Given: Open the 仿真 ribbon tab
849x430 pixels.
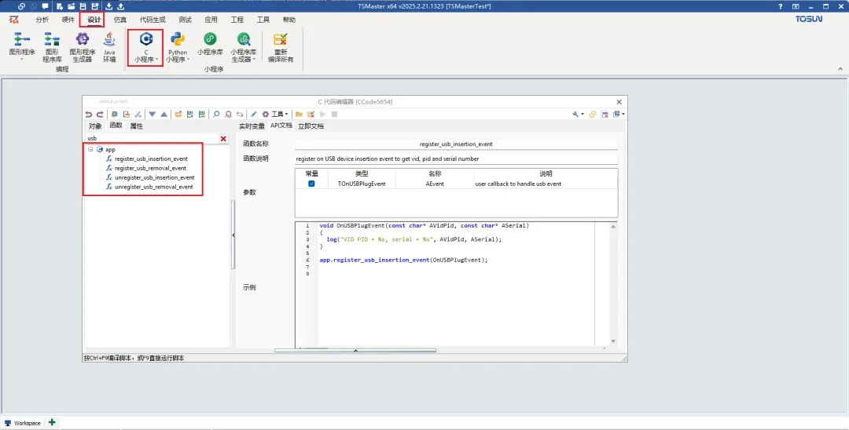Looking at the screenshot, I should point(119,20).
